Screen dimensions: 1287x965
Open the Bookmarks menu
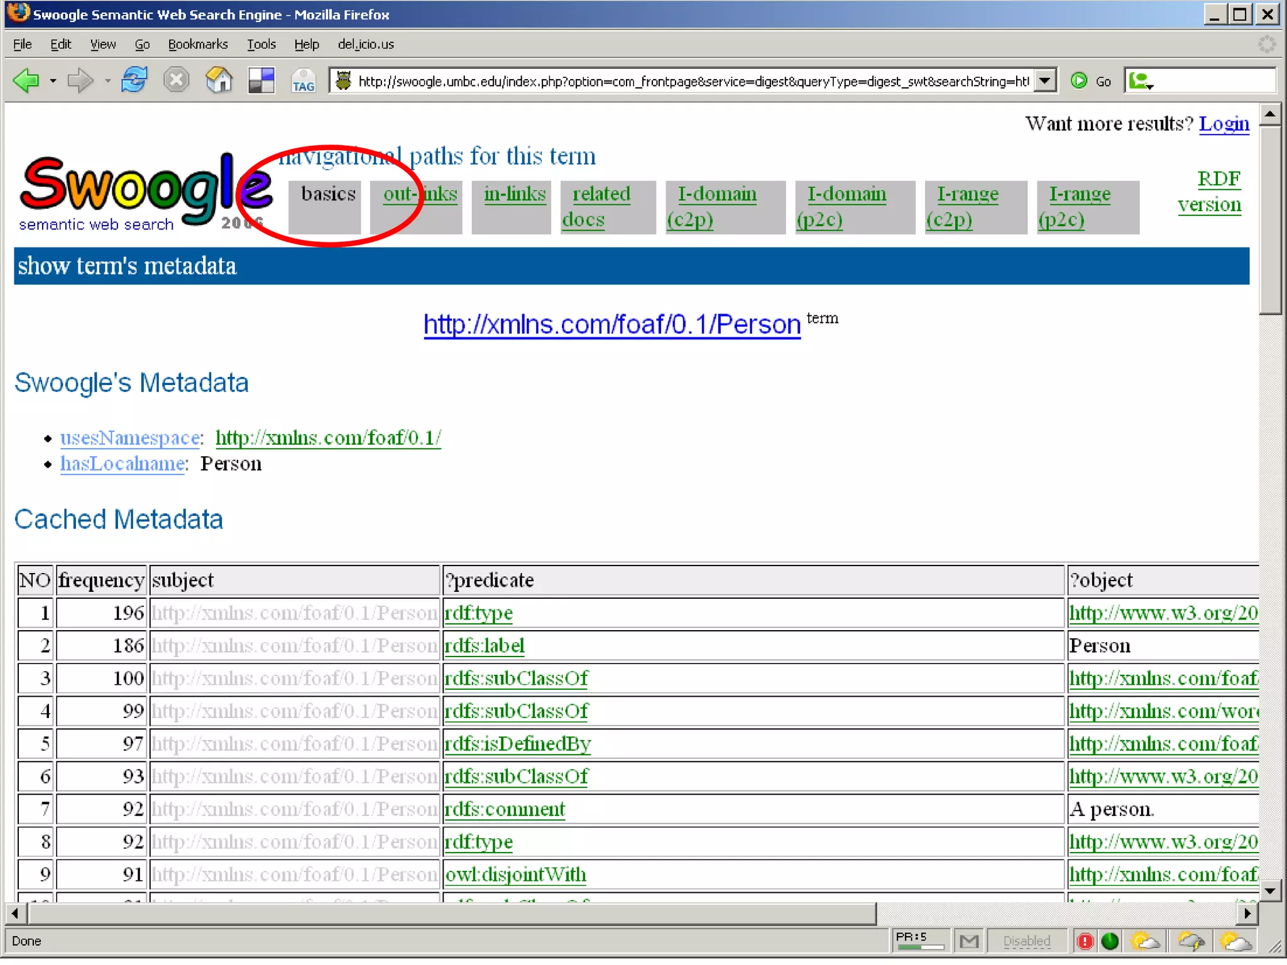(197, 44)
